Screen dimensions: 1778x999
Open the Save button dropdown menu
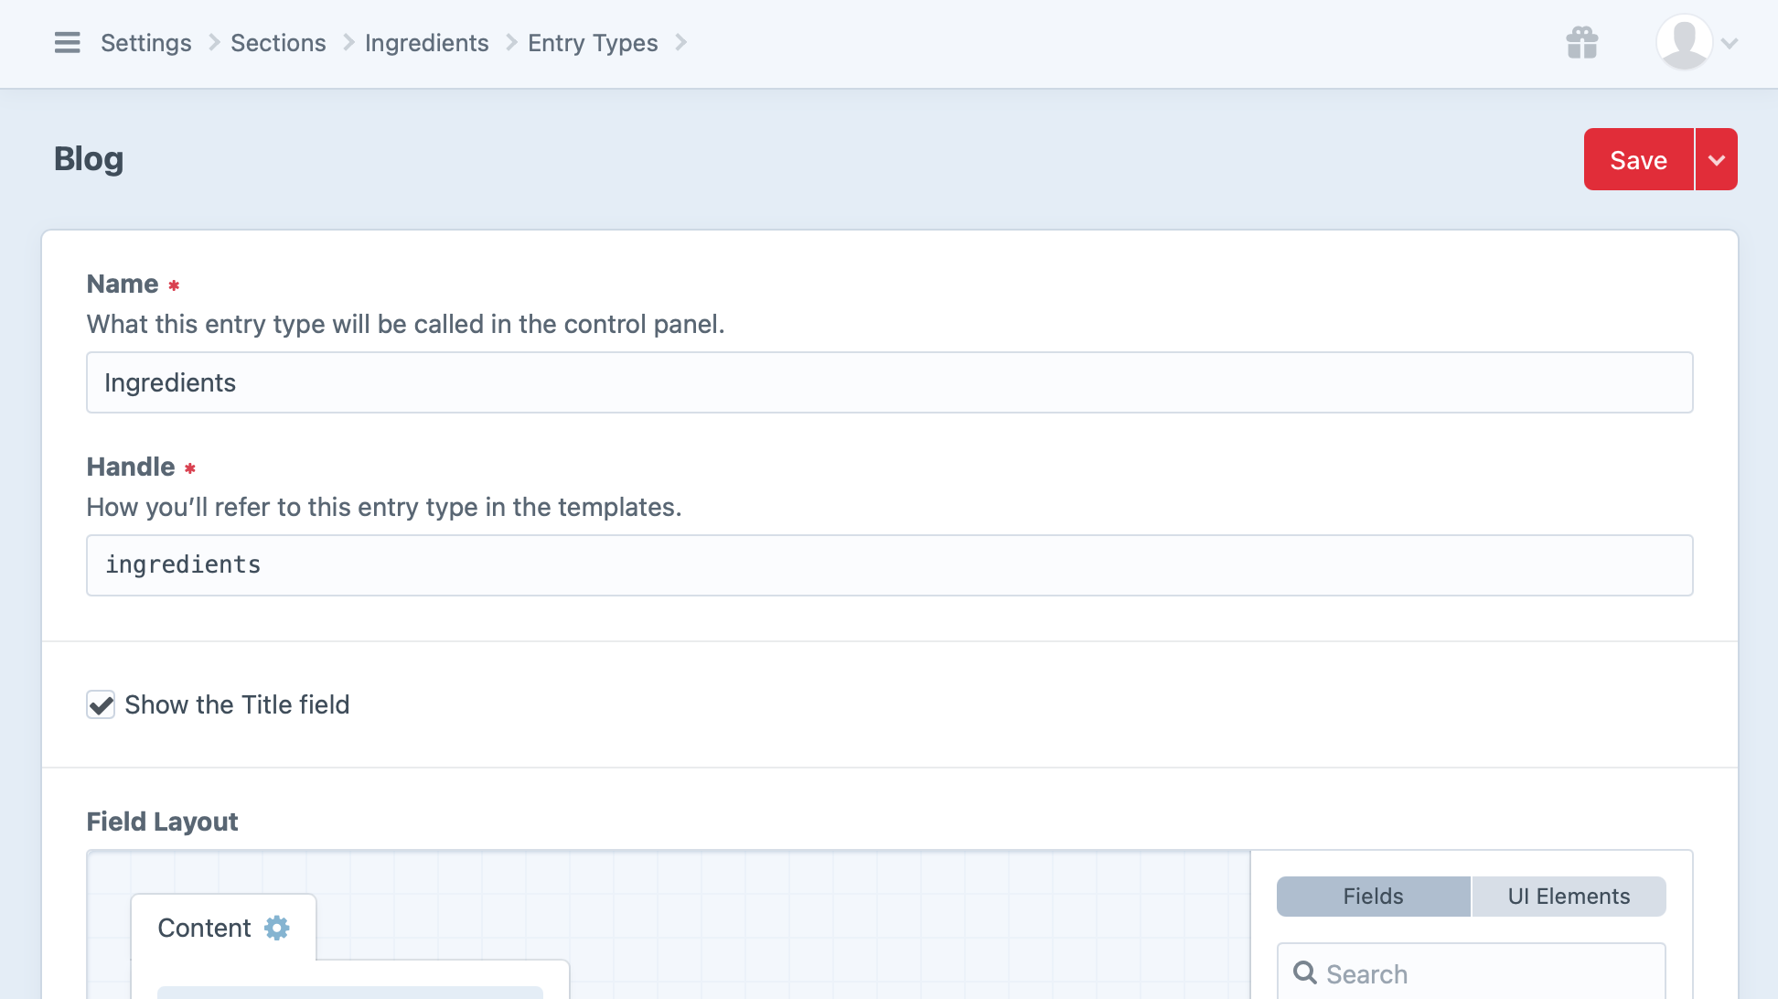[x=1717, y=158]
